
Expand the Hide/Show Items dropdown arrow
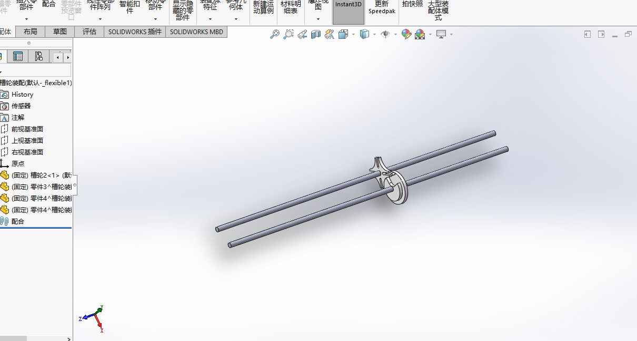[395, 35]
